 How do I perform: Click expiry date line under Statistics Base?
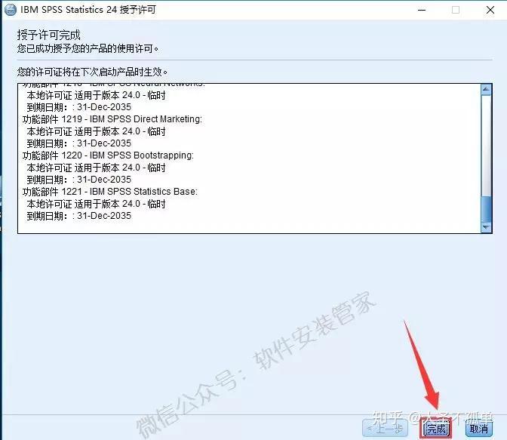(79, 216)
